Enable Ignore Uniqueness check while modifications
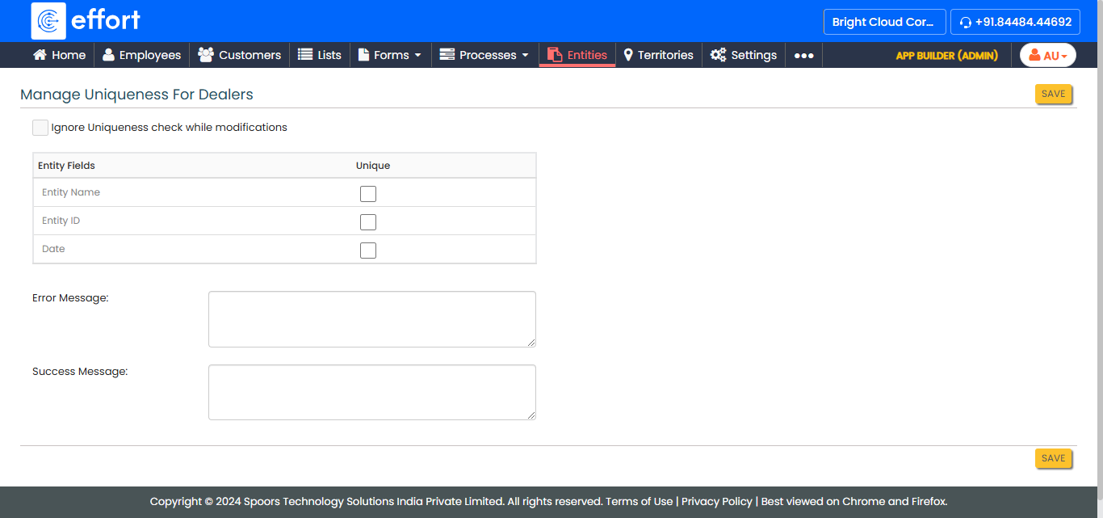Viewport: 1103px width, 518px height. (40, 128)
